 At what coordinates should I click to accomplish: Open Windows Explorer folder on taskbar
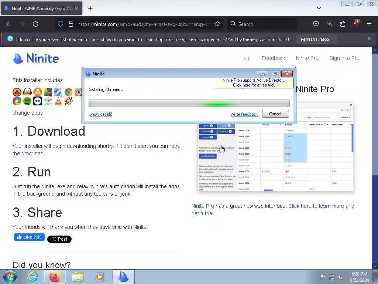tap(78, 277)
